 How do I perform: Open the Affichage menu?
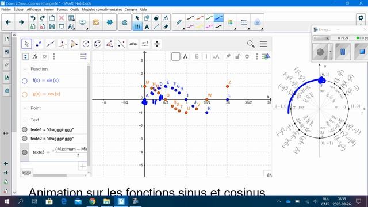[34, 10]
